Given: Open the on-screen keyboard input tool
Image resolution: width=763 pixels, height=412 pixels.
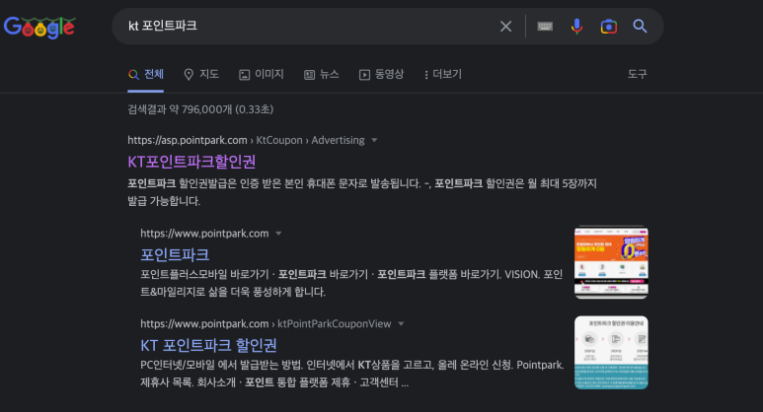Looking at the screenshot, I should (x=545, y=27).
